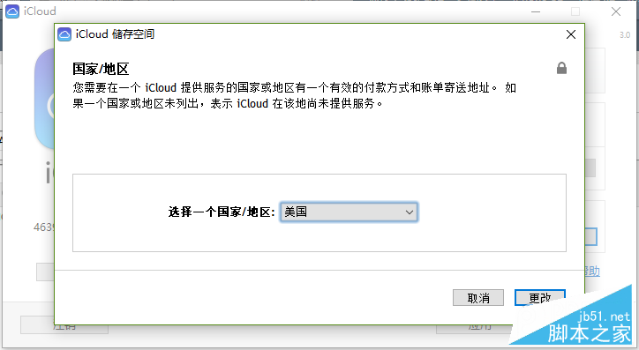Confirm with the 更改 button
Viewport: 639px width, 350px height.
click(x=540, y=298)
